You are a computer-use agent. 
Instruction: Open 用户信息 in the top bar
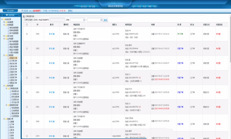click(x=92, y=6)
